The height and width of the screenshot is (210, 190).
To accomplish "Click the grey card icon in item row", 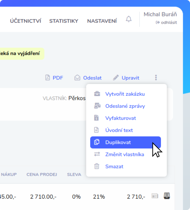I will pos(155,196).
